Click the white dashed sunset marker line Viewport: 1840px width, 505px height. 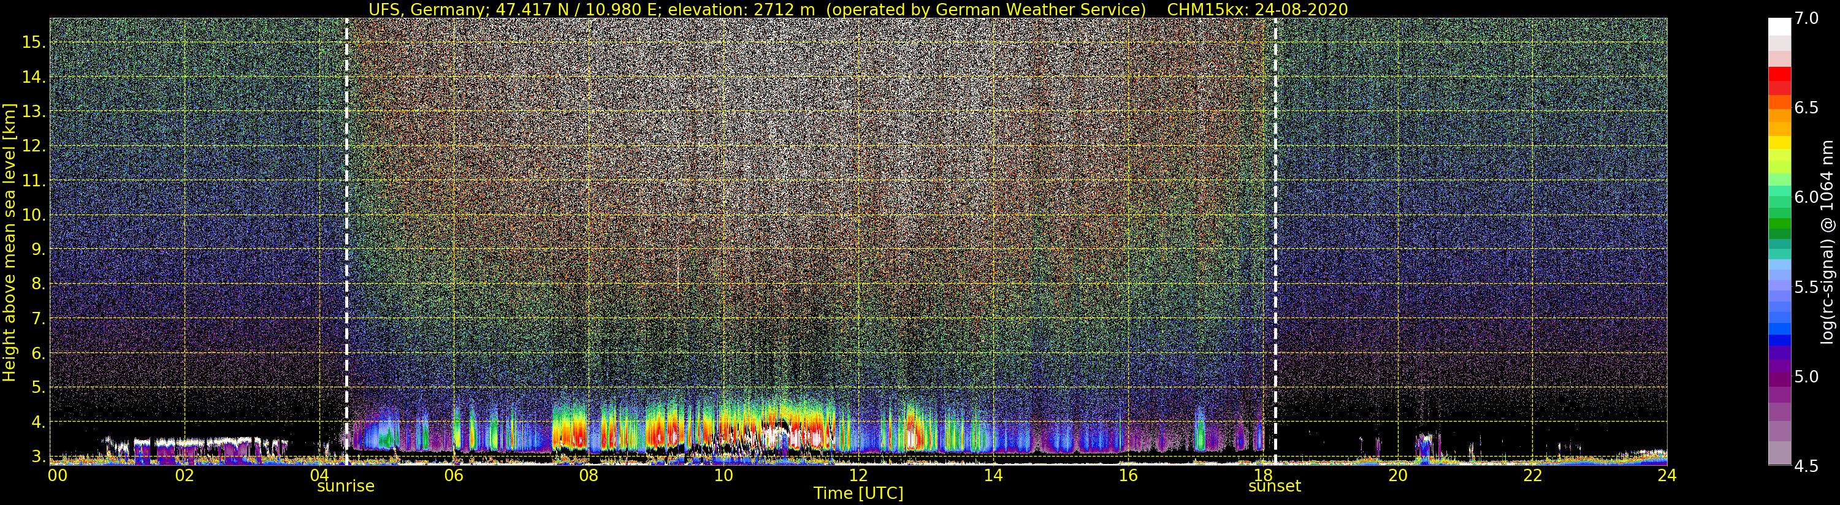[1275, 241]
